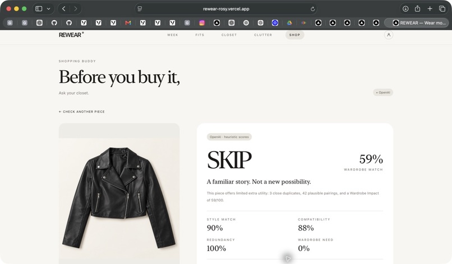
Task: Click the SHOPPING BUDDY label
Action: coord(77,61)
